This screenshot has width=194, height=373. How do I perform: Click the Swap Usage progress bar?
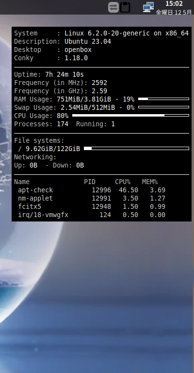click(x=163, y=107)
